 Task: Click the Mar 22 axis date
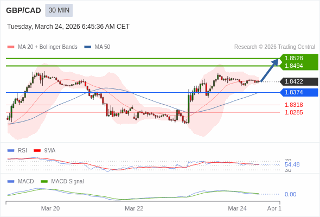click(x=134, y=208)
